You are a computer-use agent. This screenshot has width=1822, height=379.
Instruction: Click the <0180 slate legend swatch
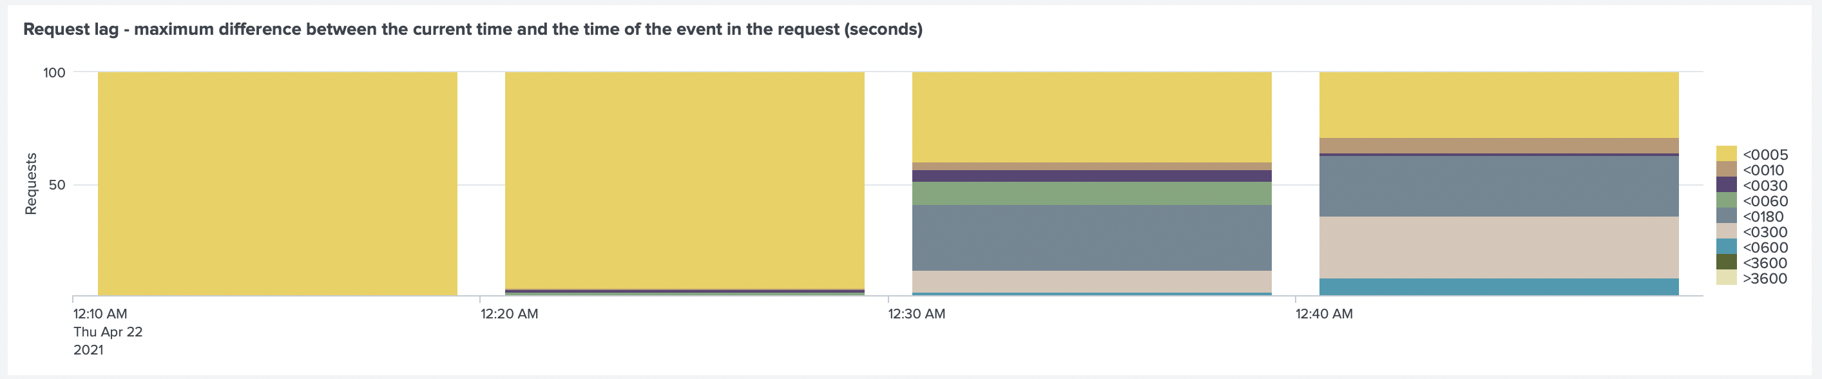point(1726,216)
